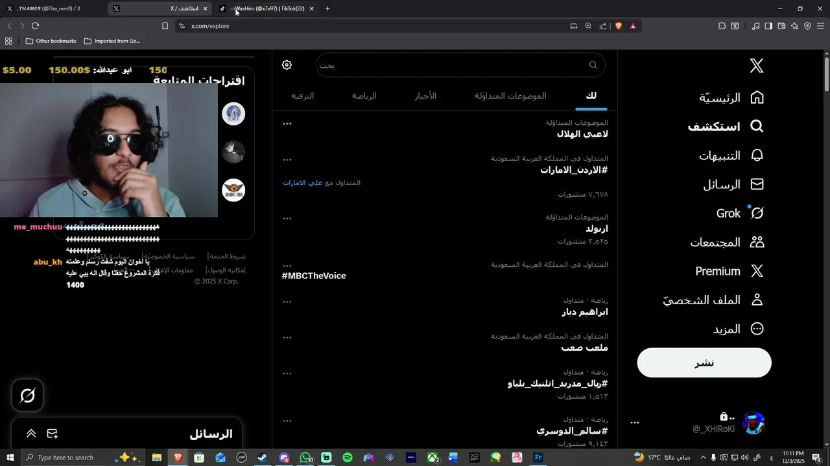Open more options for #ريال_مدريد_اتلتيك_بلباو
The image size is (830, 466).
(287, 373)
